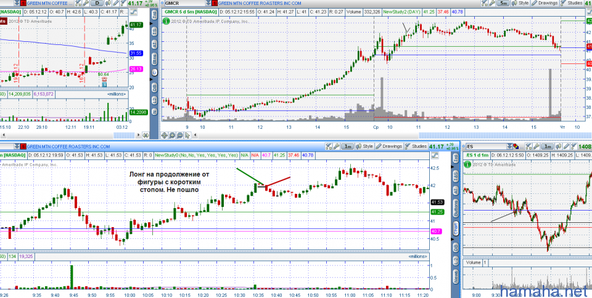The image size is (592, 298).
Task: Click the red icon on bottom 1m chart header
Action: [x=23, y=146]
